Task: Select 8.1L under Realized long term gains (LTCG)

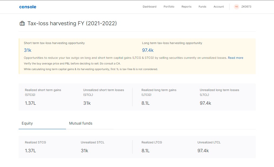Action: click(145, 103)
